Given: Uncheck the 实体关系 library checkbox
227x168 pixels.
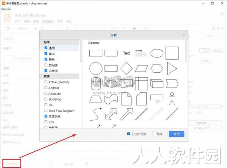Looking at the screenshot, I should click(46, 116).
